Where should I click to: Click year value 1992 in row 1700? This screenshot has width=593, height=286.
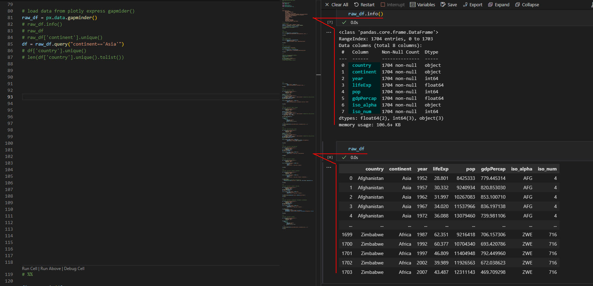point(422,244)
